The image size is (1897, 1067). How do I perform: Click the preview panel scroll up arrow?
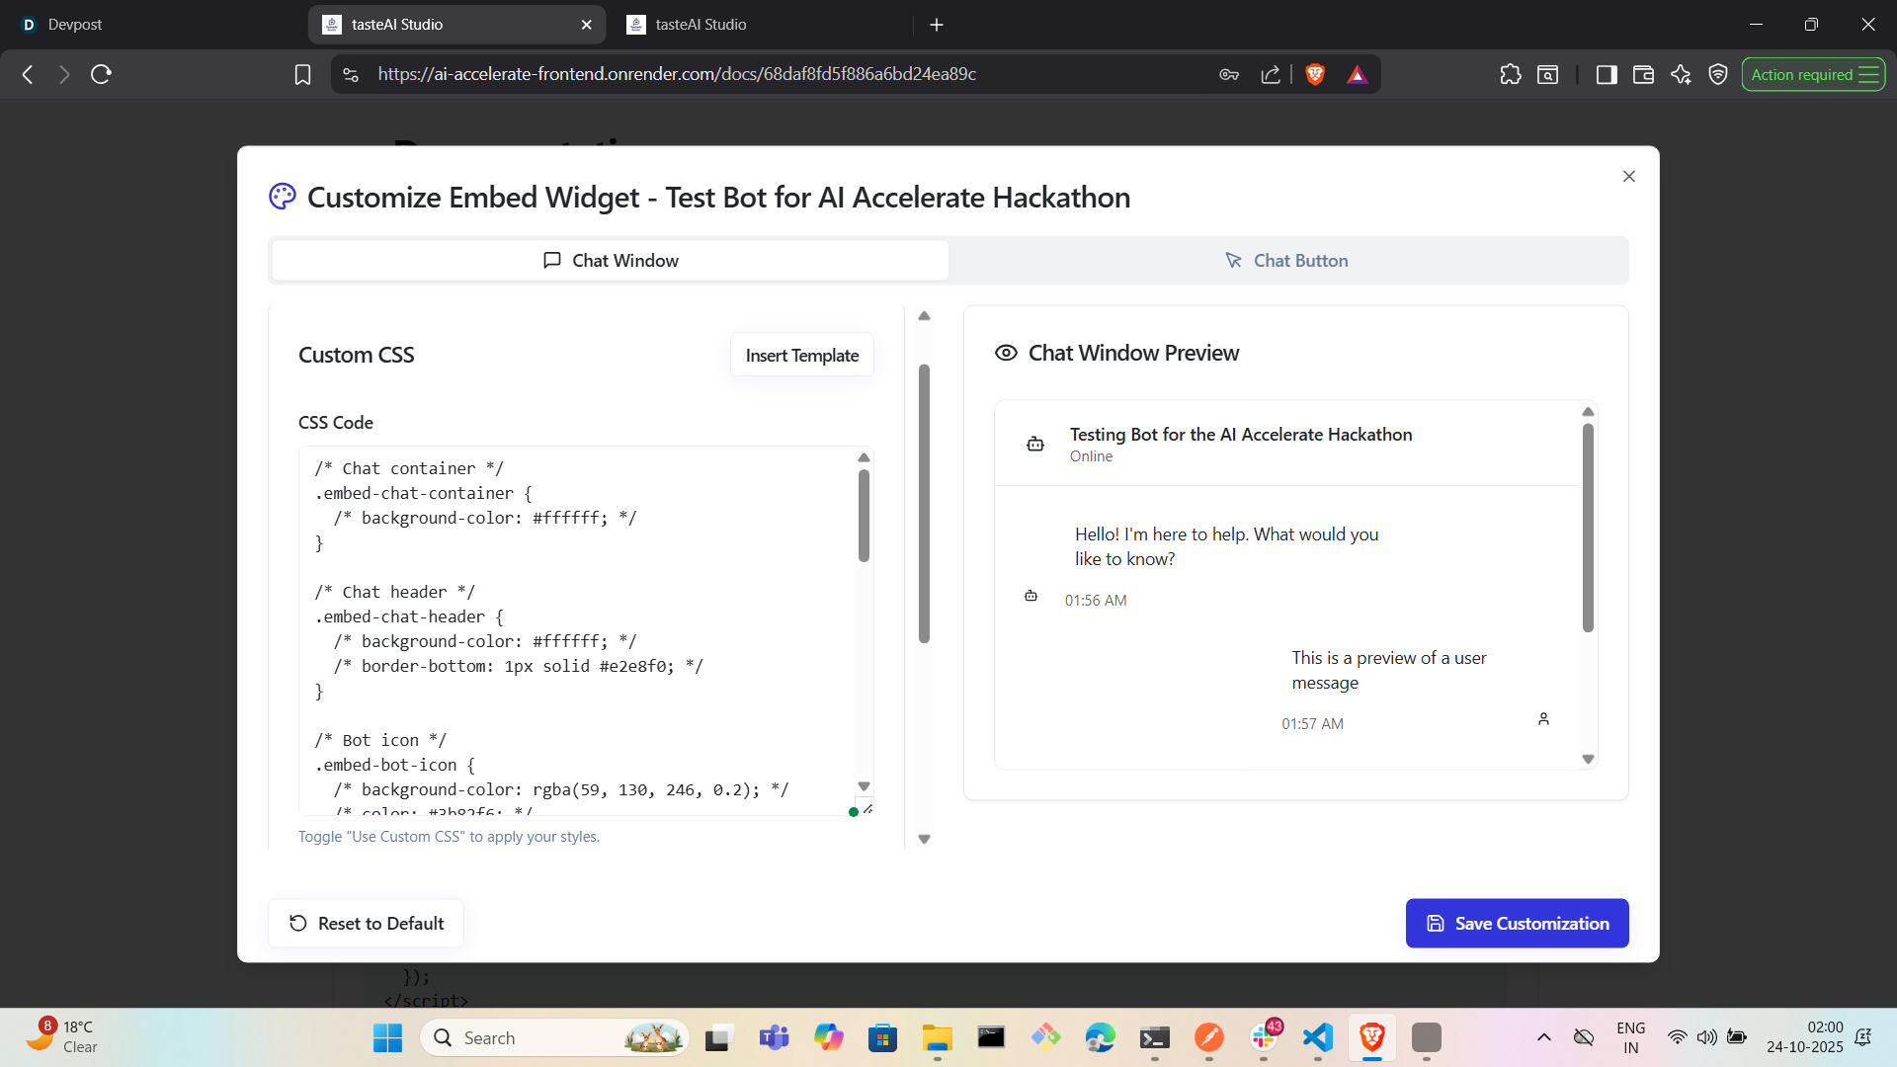point(1588,412)
